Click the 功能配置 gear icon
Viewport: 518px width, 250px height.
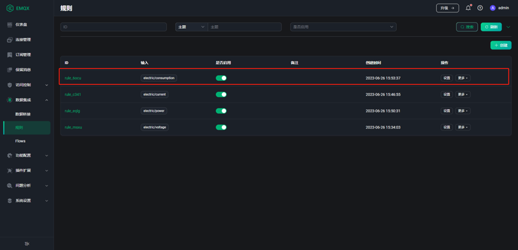pos(10,156)
